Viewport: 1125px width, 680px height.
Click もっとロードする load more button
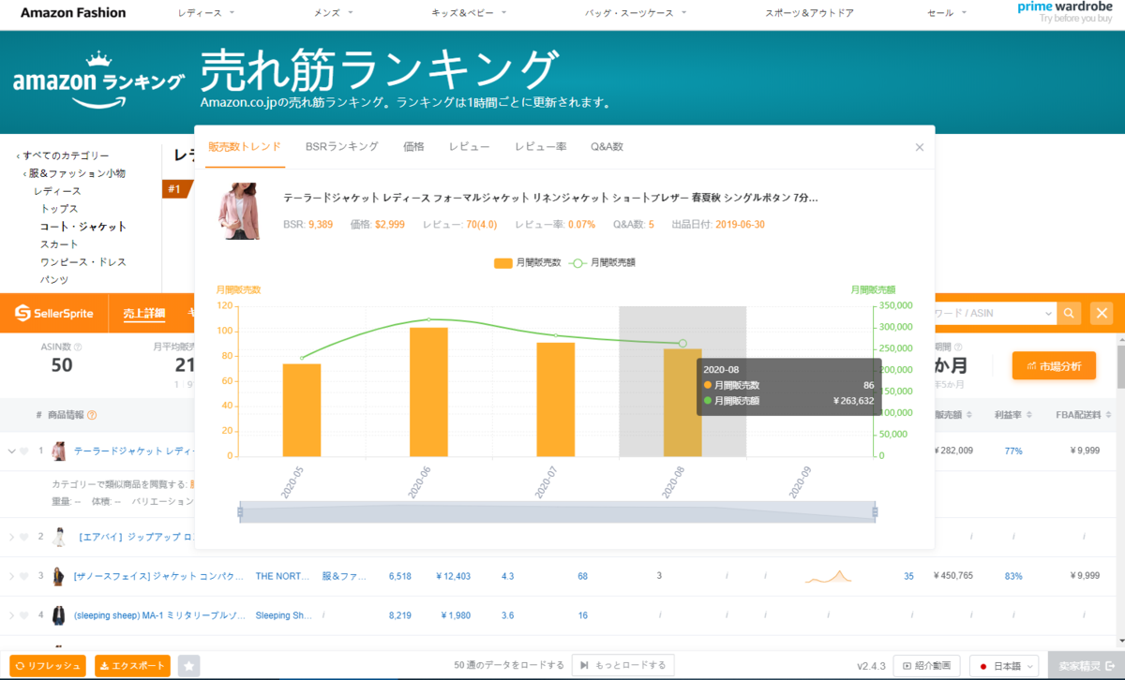(623, 666)
